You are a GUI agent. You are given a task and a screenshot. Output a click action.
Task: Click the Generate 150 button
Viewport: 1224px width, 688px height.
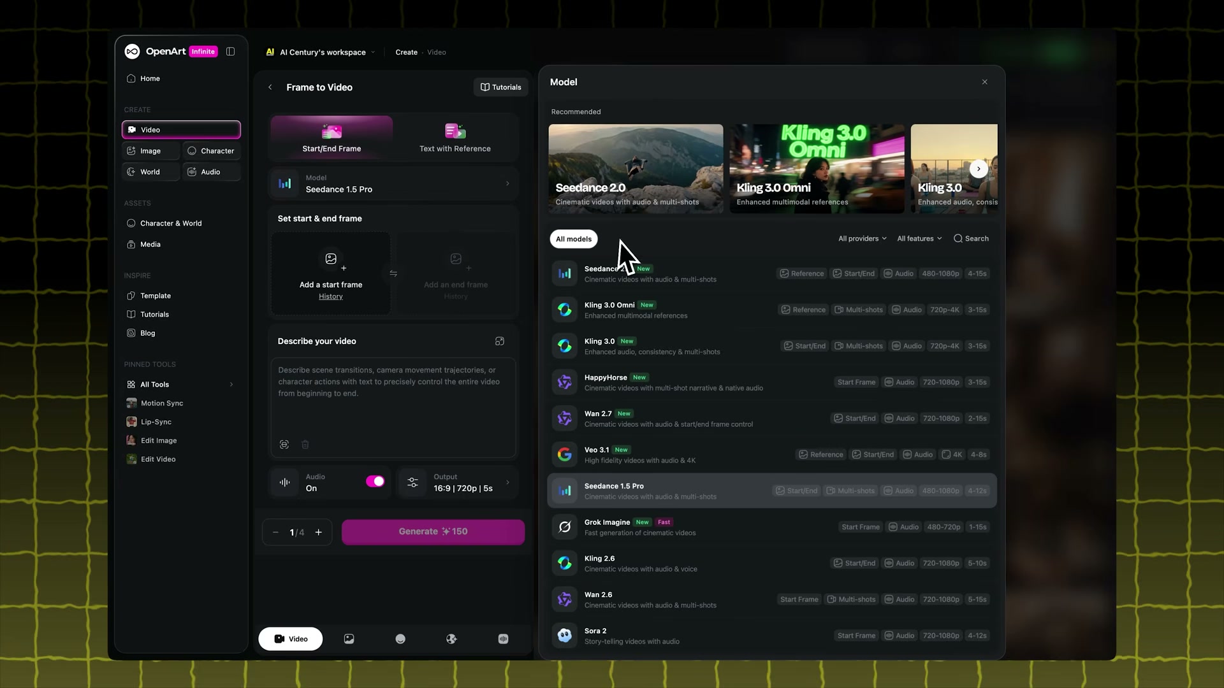coord(433,532)
